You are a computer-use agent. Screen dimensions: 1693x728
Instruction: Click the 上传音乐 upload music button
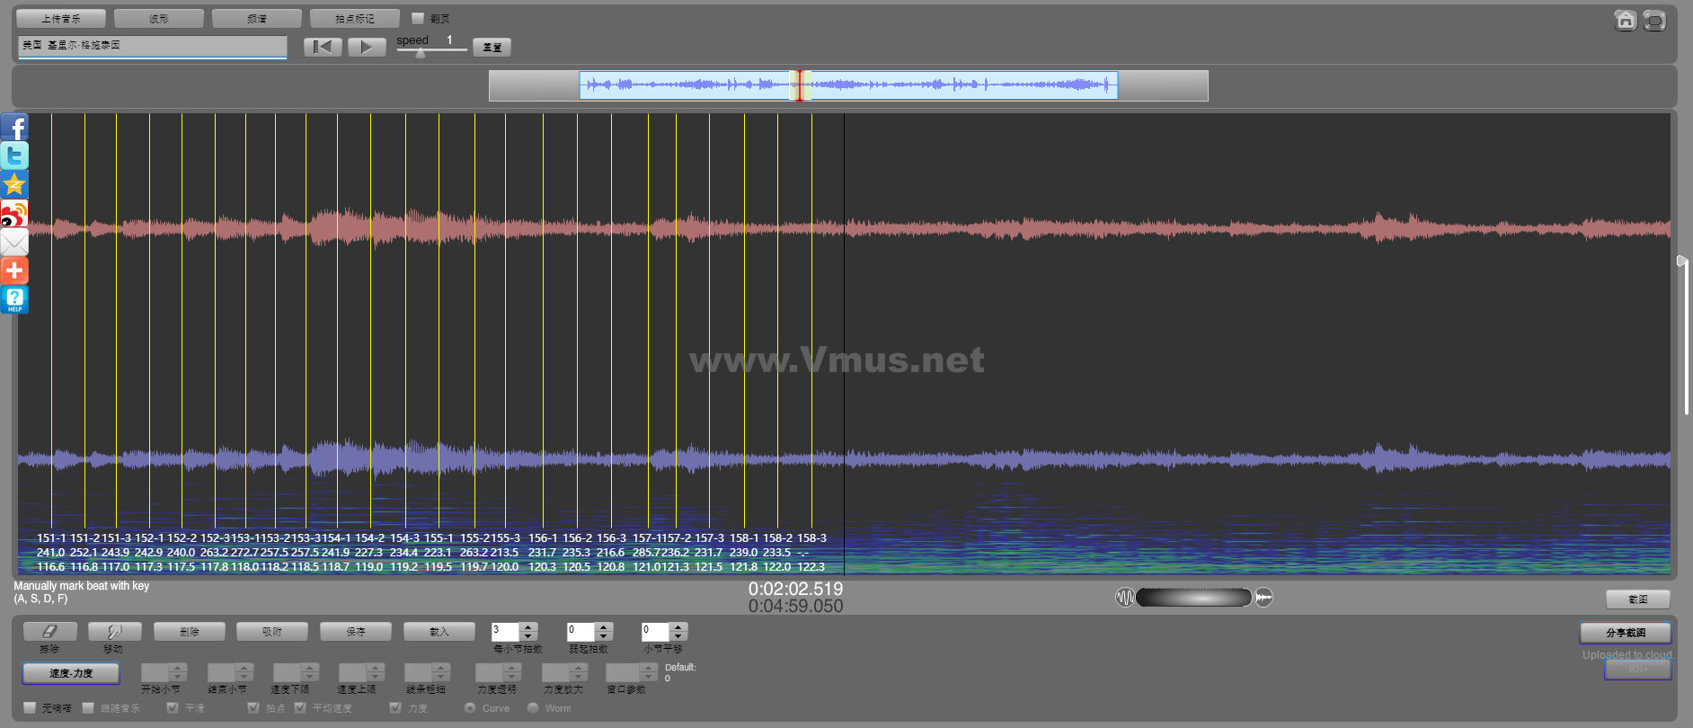click(61, 19)
